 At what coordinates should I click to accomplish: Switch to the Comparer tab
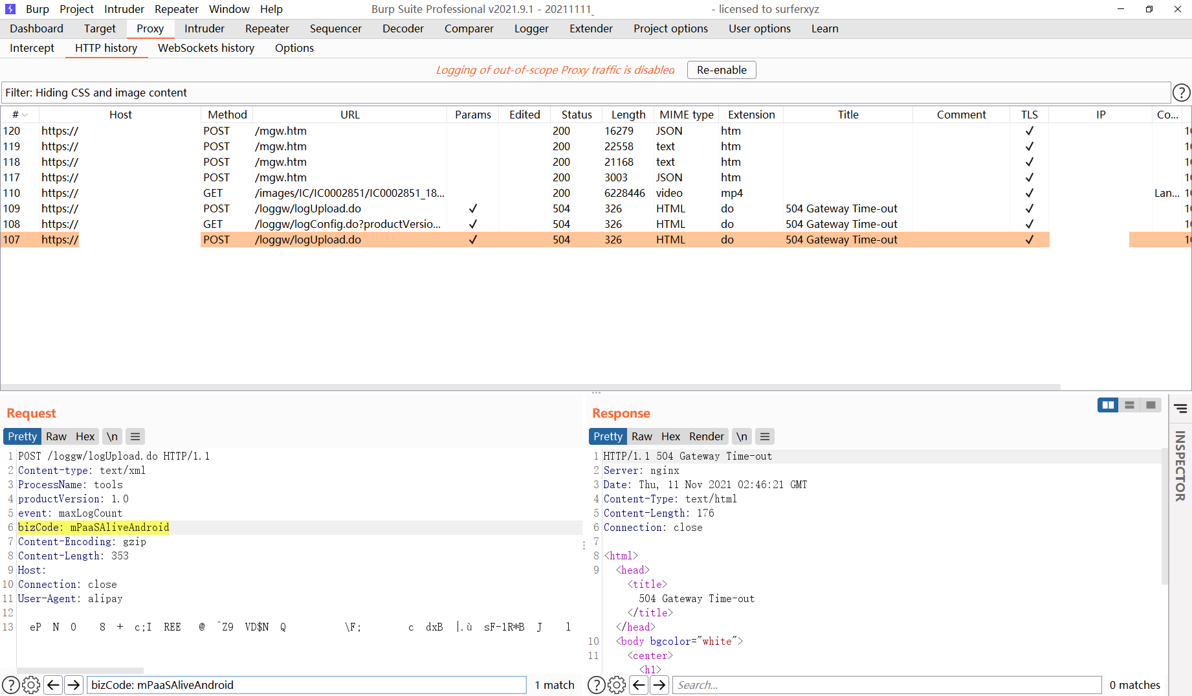click(x=469, y=28)
